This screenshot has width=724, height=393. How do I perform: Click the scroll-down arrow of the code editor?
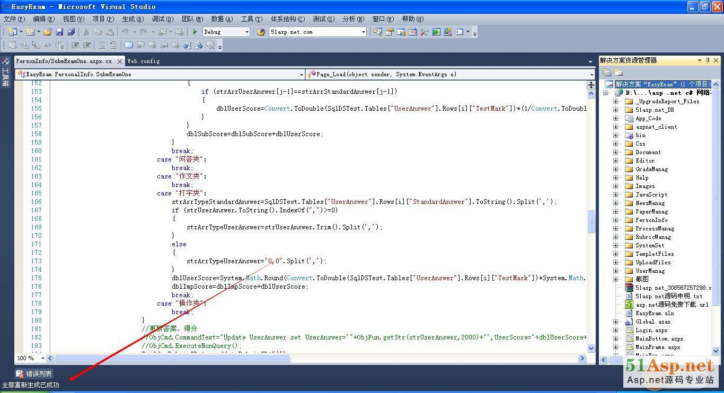pyautogui.click(x=591, y=348)
